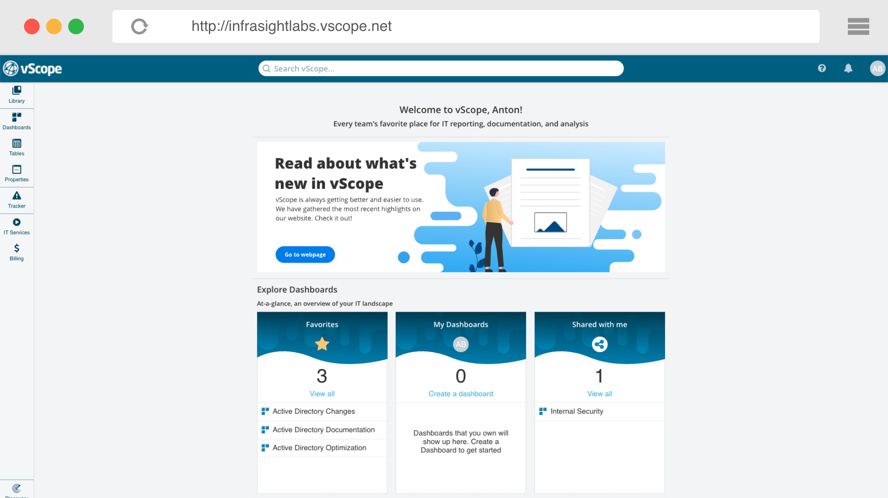Viewport: 888px width, 498px height.
Task: Open the Discovery icon at sidebar bottom
Action: [x=17, y=489]
